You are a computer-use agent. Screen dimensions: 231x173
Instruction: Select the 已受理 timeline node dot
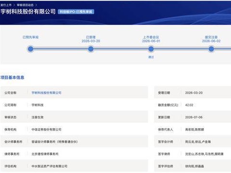[x=91, y=49]
